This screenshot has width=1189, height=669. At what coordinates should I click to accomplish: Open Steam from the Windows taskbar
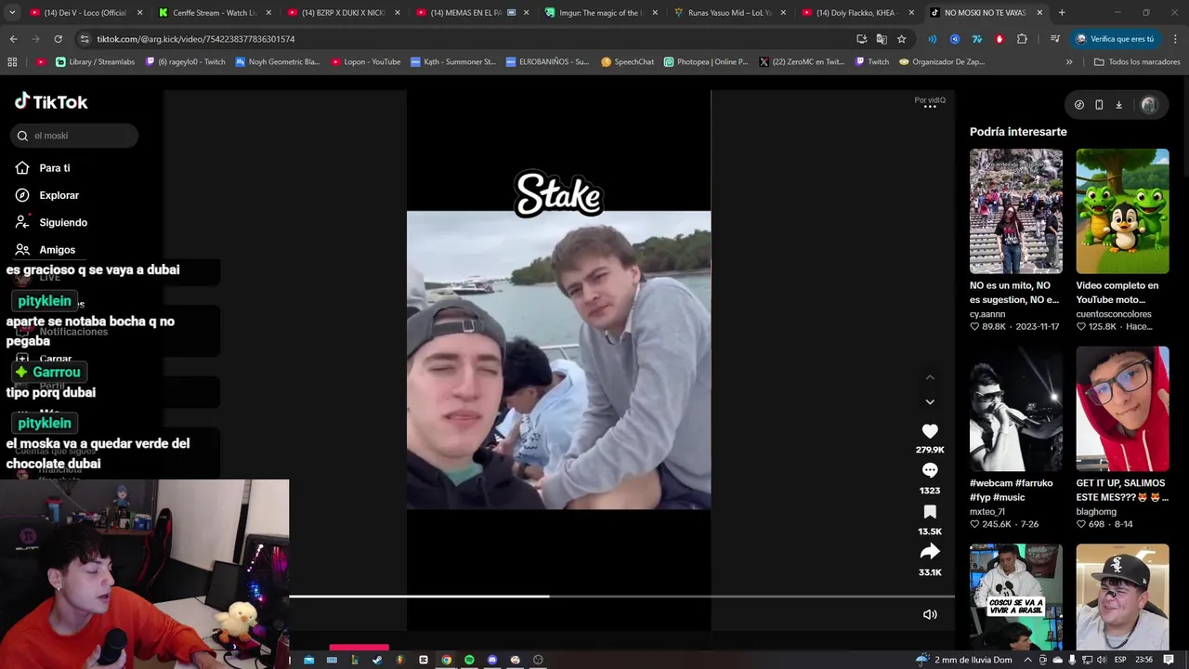pos(377,660)
